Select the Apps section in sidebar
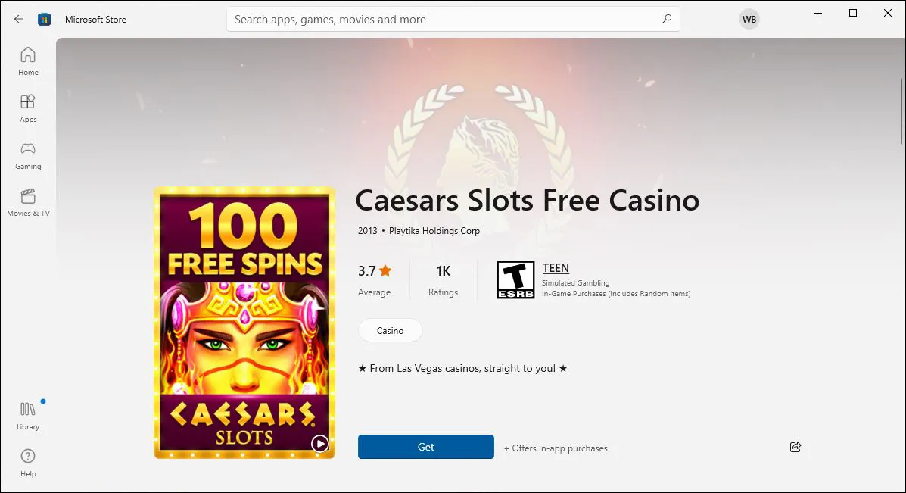This screenshot has height=493, width=906. 28,107
